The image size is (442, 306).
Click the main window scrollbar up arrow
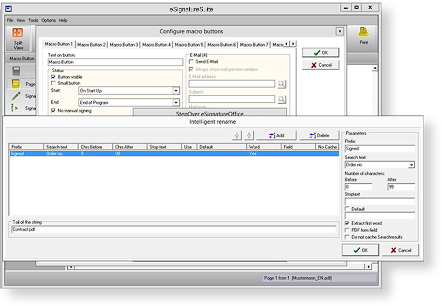375,68
